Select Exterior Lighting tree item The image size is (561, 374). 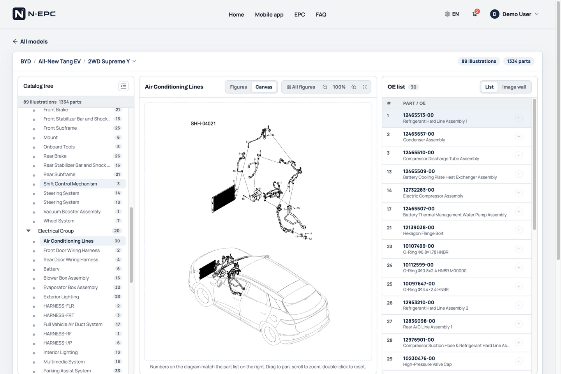[x=83, y=297]
